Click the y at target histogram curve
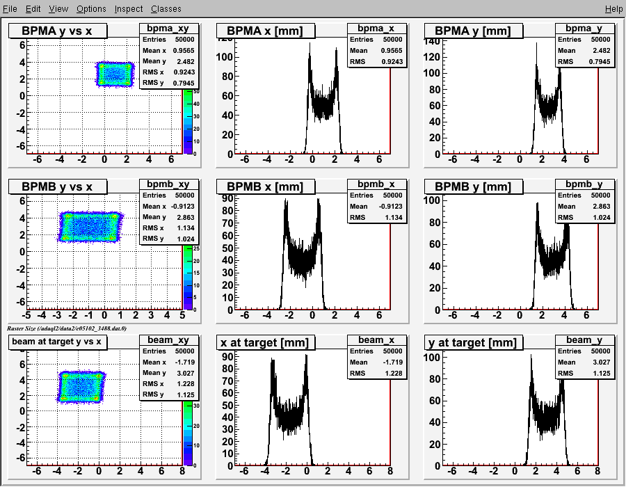This screenshot has width=626, height=487. tap(547, 417)
